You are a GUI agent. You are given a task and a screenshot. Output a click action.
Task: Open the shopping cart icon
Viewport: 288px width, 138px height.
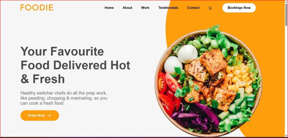tap(210, 8)
